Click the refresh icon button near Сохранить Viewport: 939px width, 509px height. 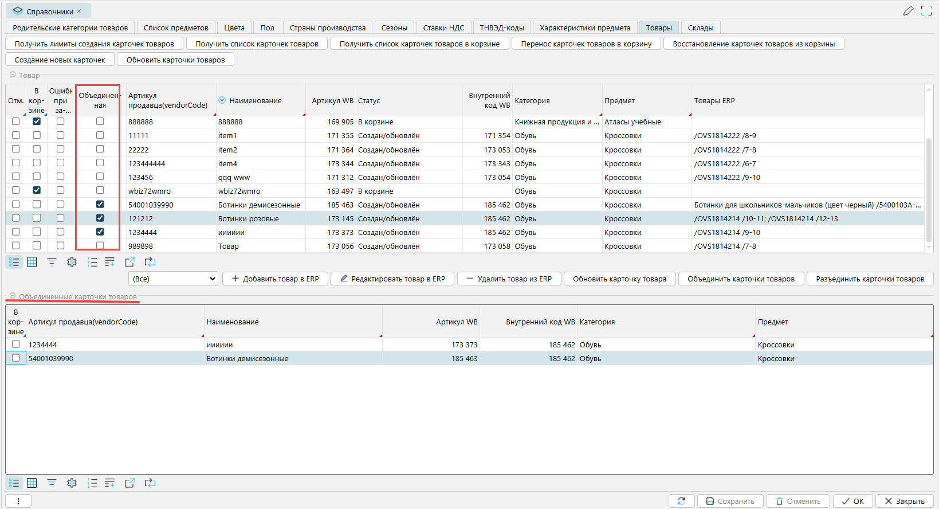pyautogui.click(x=681, y=501)
